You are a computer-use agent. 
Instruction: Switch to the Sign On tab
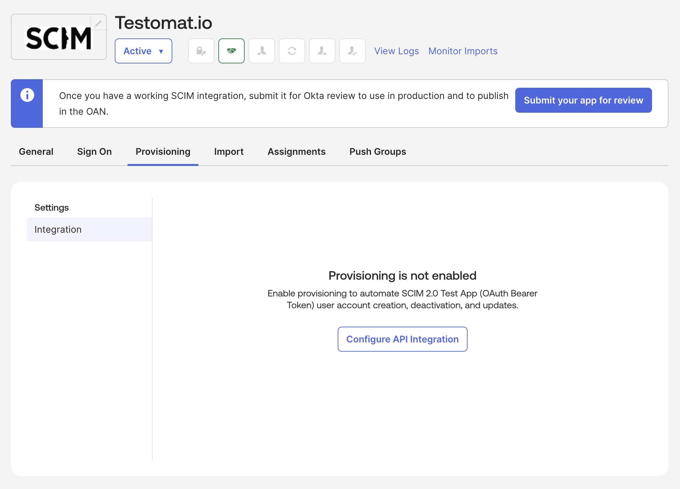pyautogui.click(x=94, y=151)
